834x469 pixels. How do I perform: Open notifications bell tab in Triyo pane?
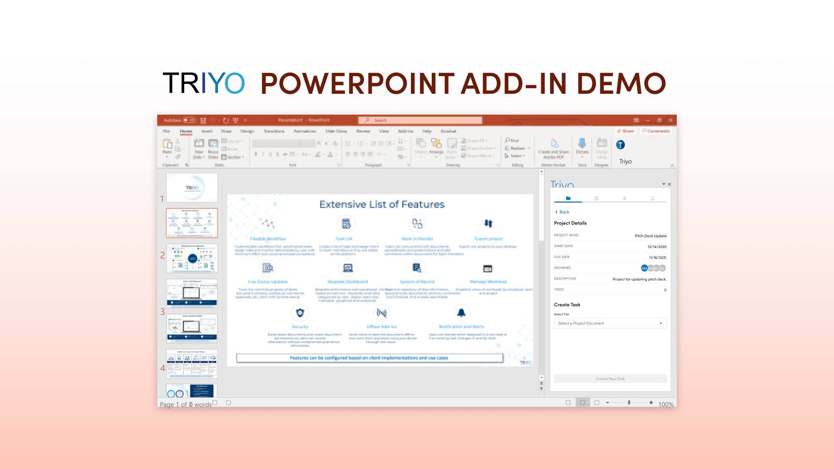click(x=625, y=198)
